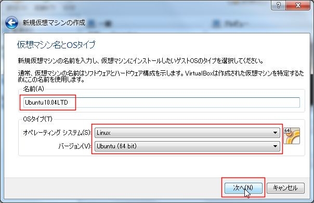Click the 新規仮想マシンの作成 title text
This screenshot has width=314, height=203.
[54, 23]
